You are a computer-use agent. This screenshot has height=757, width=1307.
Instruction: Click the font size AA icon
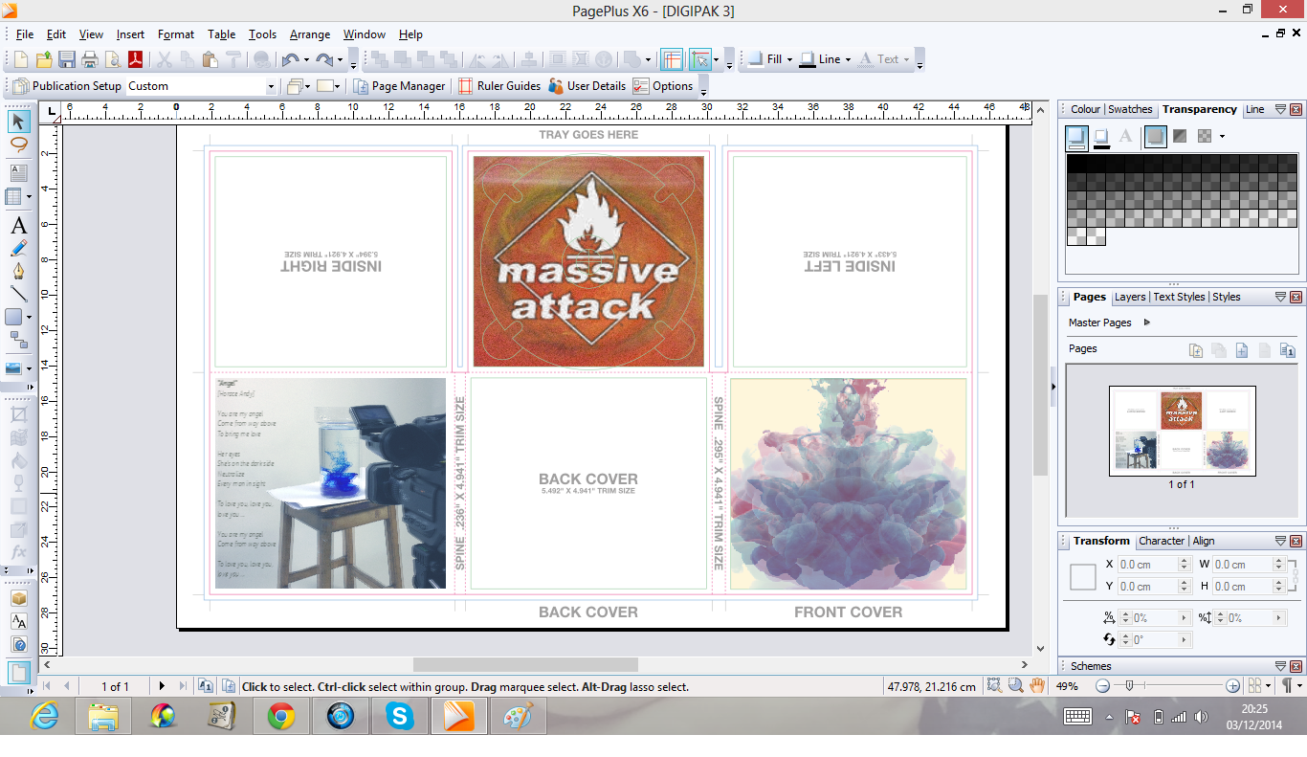click(x=18, y=622)
